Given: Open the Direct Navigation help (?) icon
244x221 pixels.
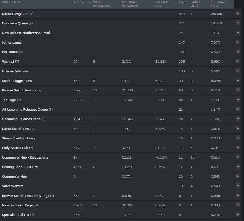Looking at the screenshot, I should (x=31, y=14).
